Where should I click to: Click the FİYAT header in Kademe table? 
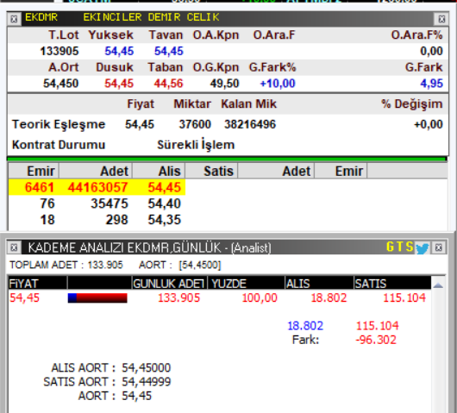tap(38, 284)
